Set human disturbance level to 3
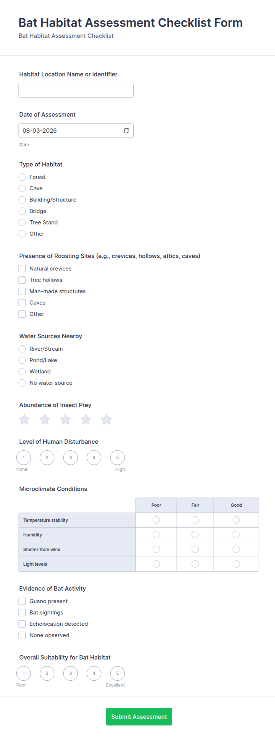Screen dimensions: 275x740 (x=70, y=458)
